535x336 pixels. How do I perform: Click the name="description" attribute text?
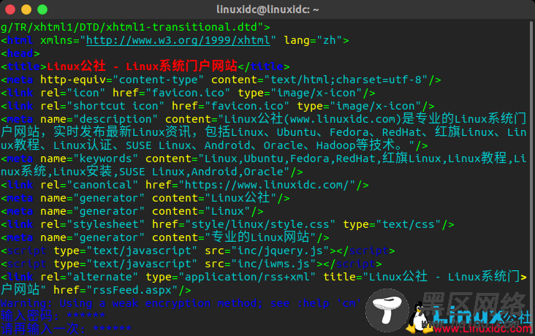click(x=99, y=119)
